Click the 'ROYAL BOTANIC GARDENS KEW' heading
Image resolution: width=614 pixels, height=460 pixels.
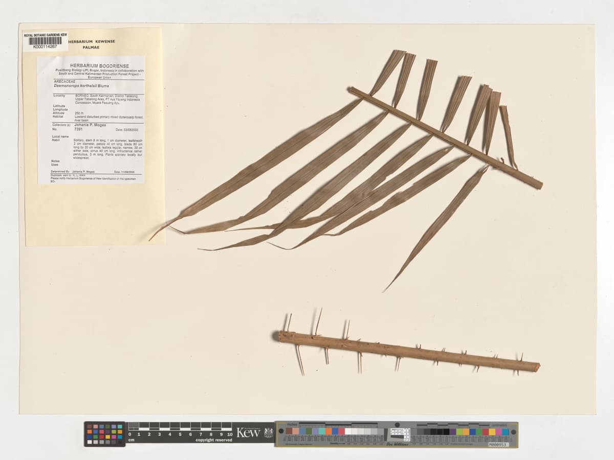click(x=46, y=35)
